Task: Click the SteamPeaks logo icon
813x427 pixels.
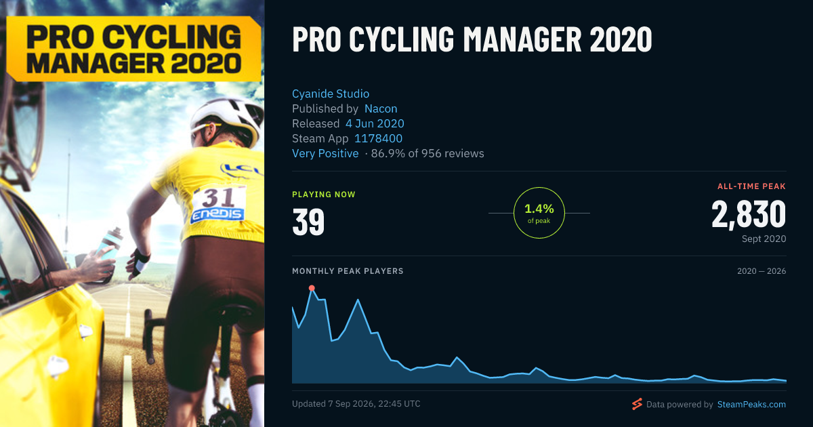Action: [x=637, y=405]
